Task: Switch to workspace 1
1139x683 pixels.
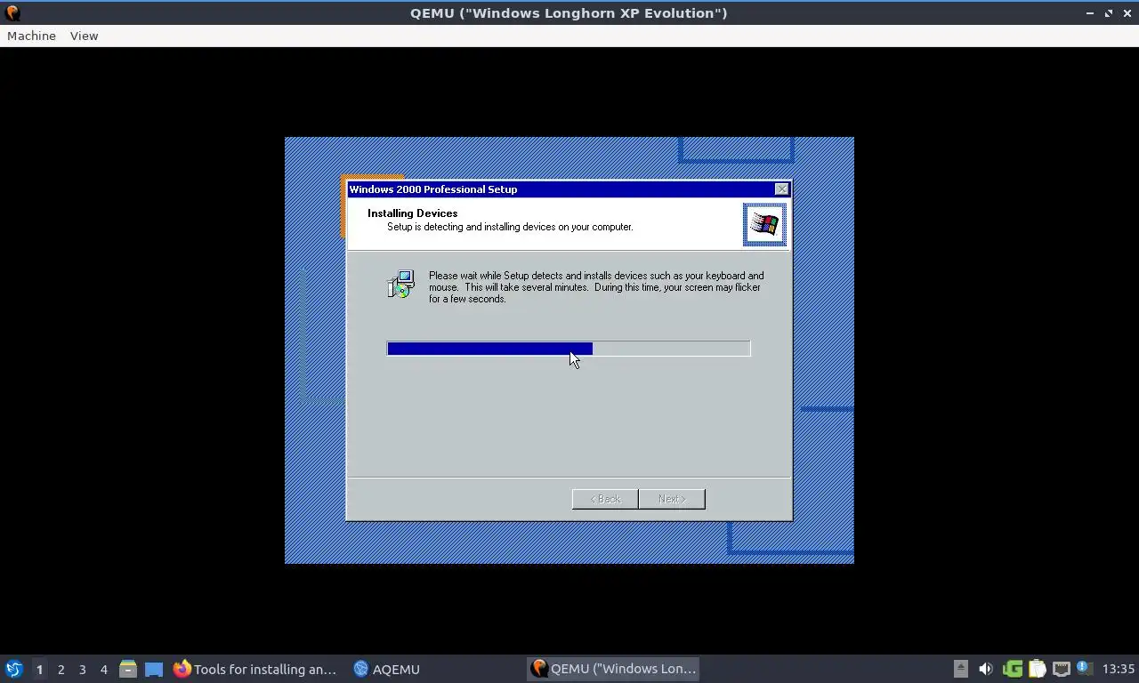Action: (39, 669)
